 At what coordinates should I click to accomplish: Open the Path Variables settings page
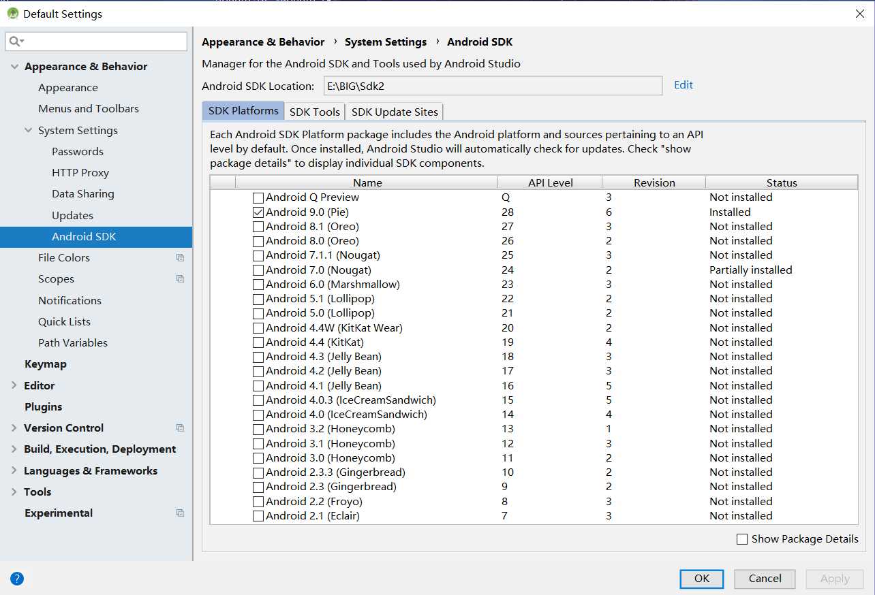point(73,342)
